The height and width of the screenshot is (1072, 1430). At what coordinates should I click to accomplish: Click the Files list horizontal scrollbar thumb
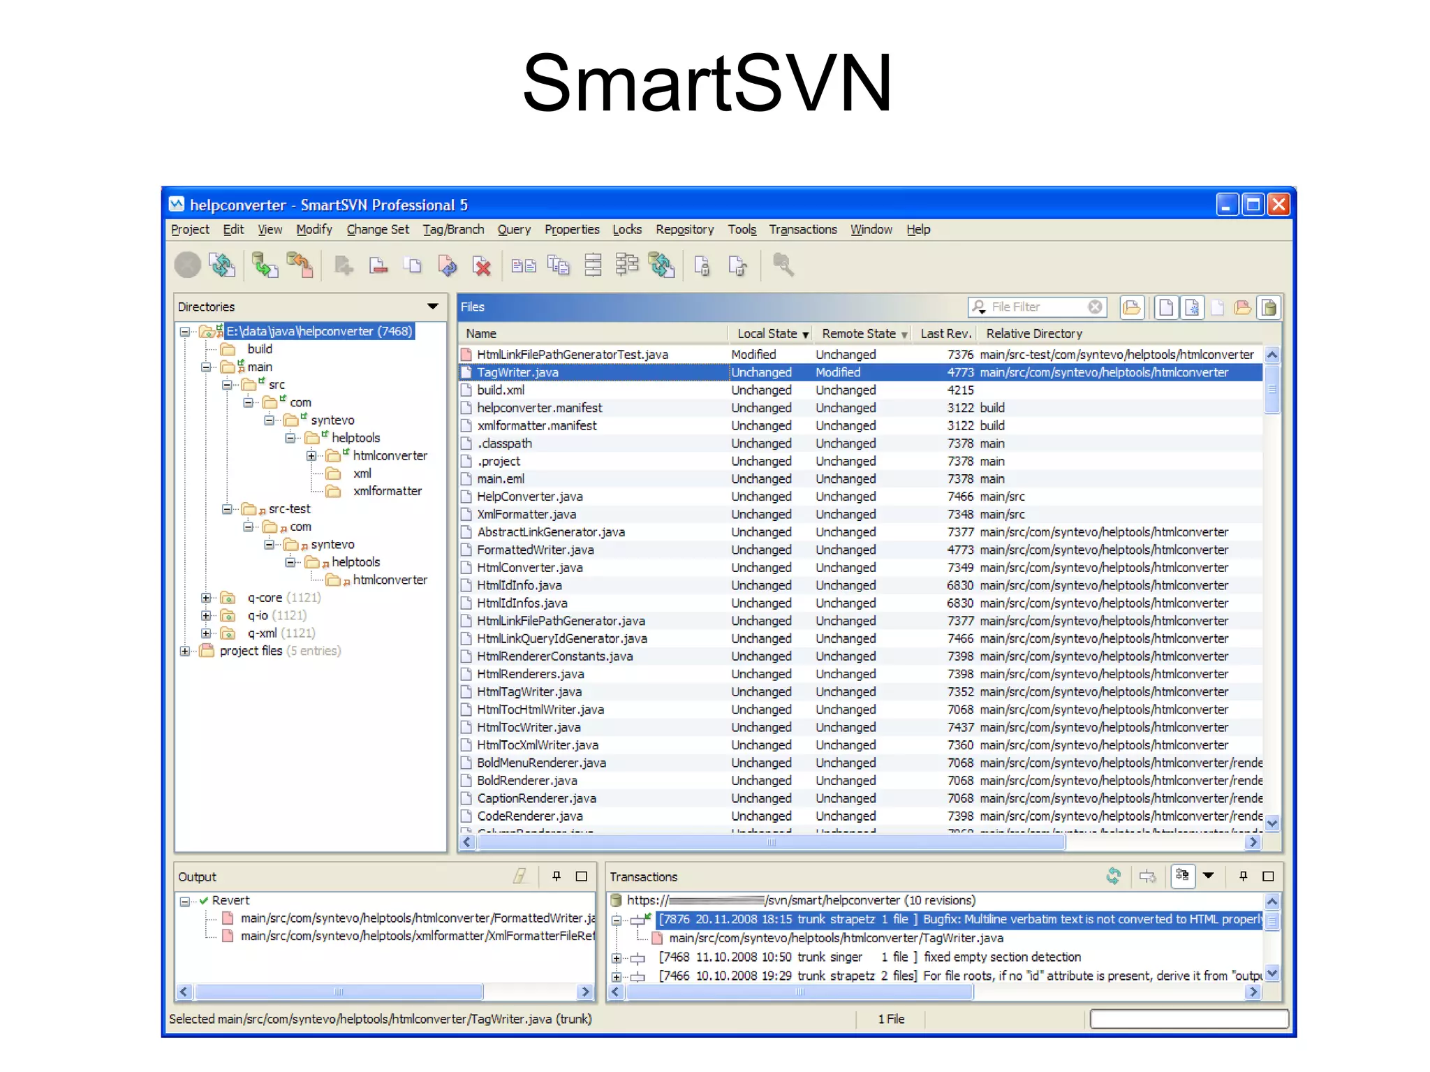(x=771, y=842)
